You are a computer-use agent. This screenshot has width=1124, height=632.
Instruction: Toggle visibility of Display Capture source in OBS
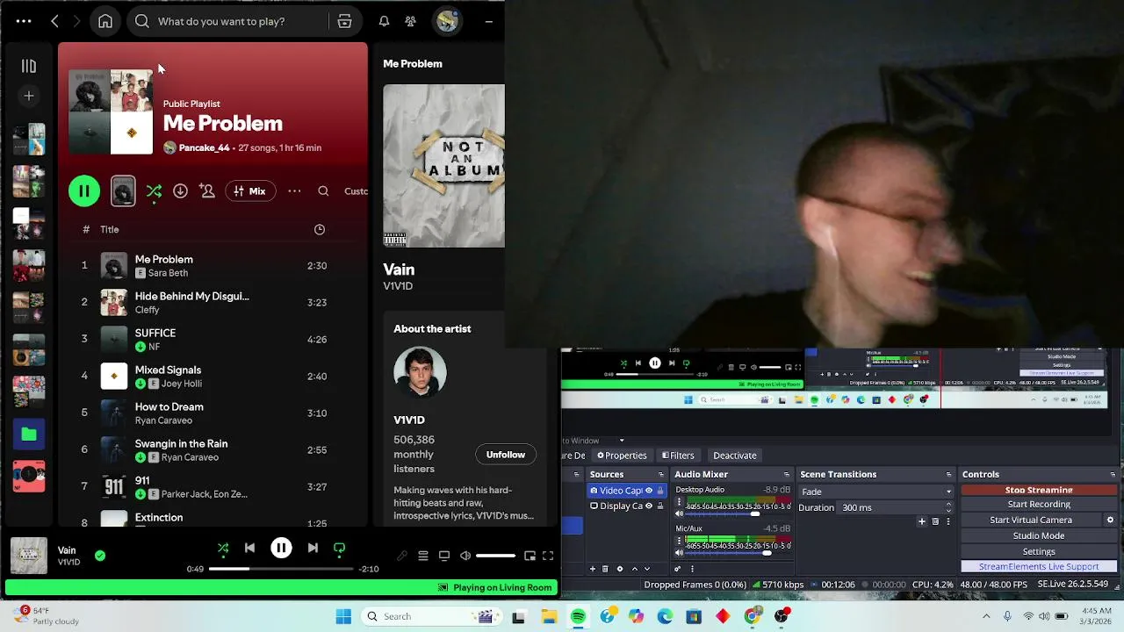[x=649, y=506]
